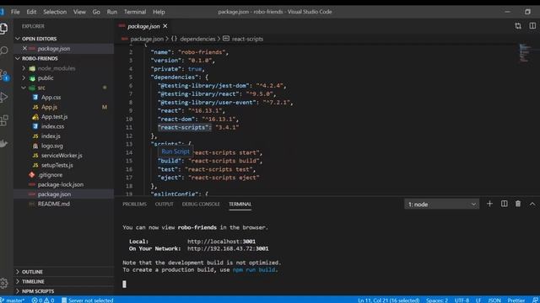This screenshot has height=303, width=540.
Task: Close the package.json editor tab
Action: [x=165, y=26]
